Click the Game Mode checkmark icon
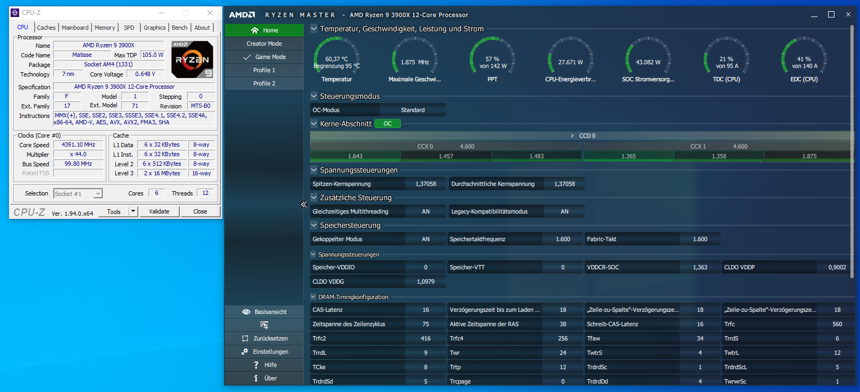860x392 pixels. click(x=247, y=57)
